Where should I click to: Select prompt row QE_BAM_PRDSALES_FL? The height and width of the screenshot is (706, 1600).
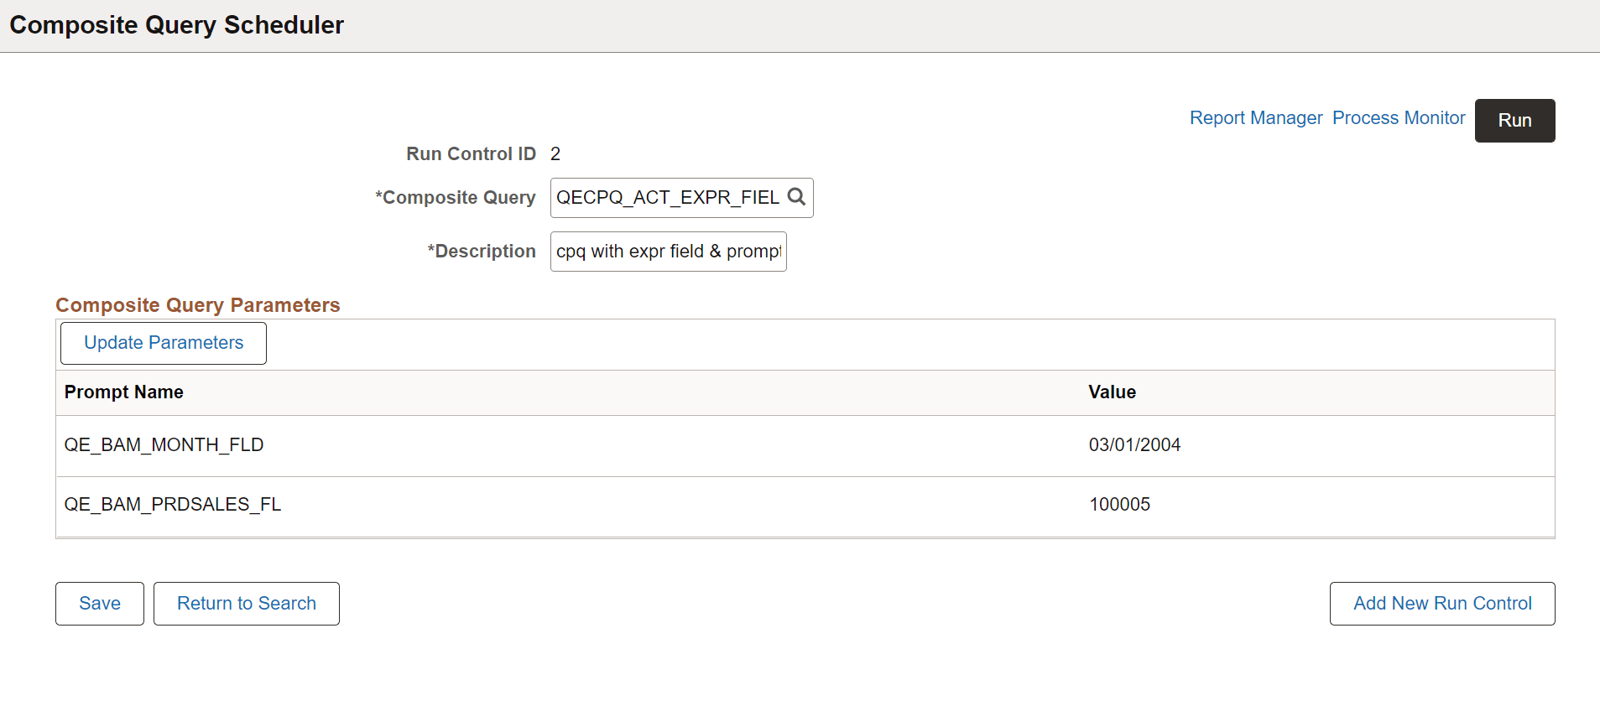pos(172,504)
